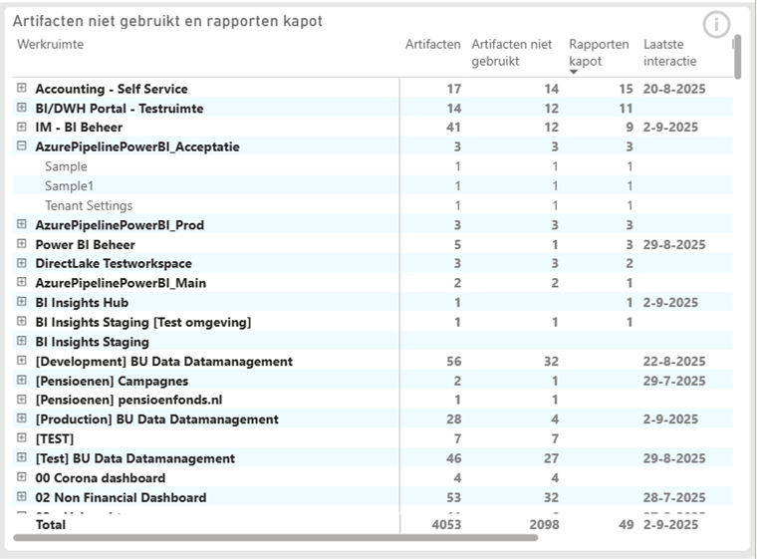Expand BI/DWH Portal - Testruimte workspace

coord(22,108)
